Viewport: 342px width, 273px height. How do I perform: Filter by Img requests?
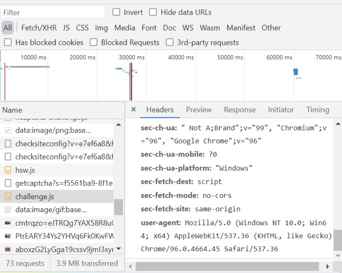pyautogui.click(x=101, y=28)
